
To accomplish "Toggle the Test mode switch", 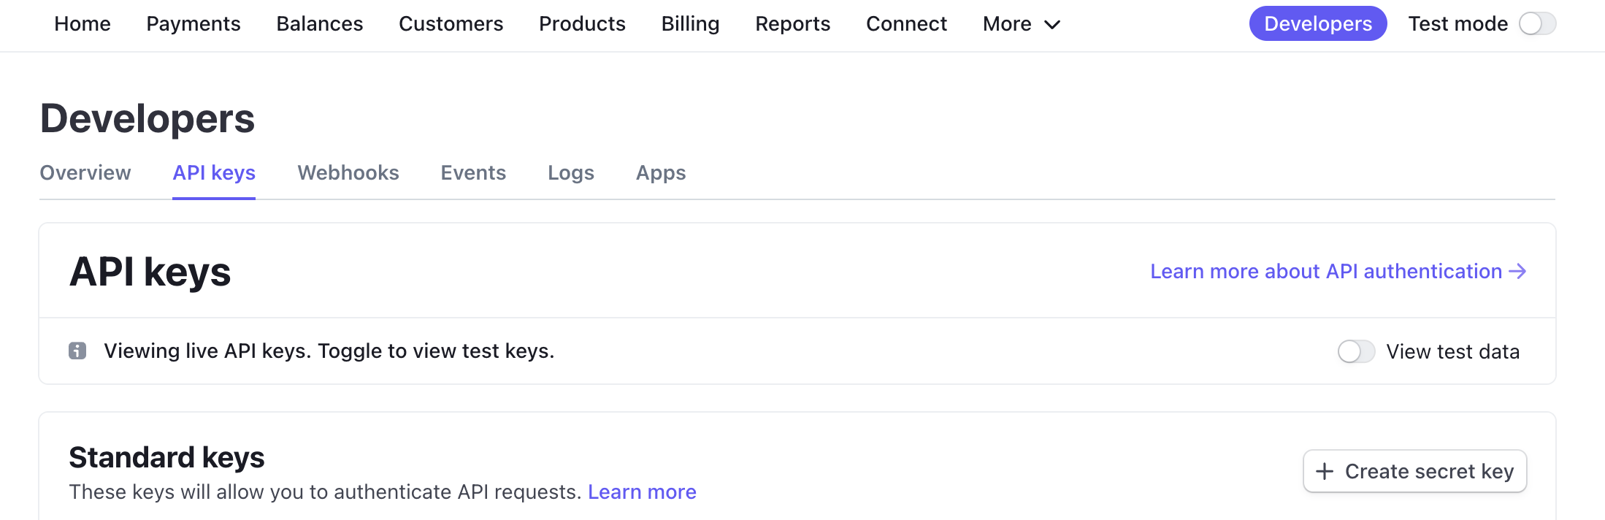I will point(1537,24).
